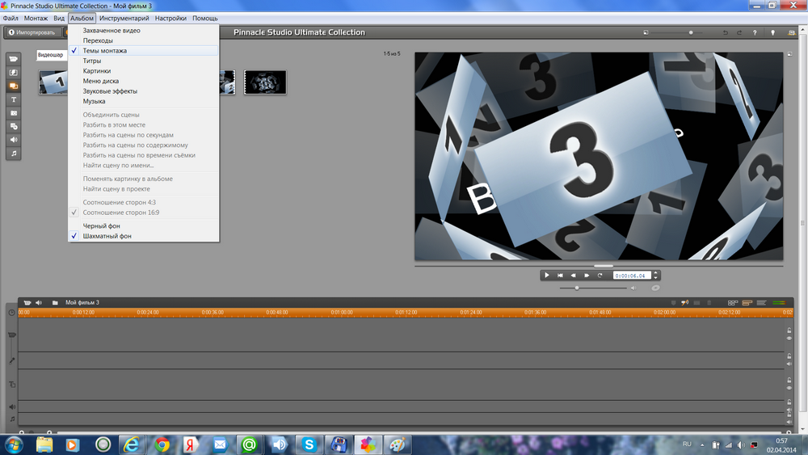Open the Sound Effects album tab speaker icon
The height and width of the screenshot is (455, 808).
point(14,140)
